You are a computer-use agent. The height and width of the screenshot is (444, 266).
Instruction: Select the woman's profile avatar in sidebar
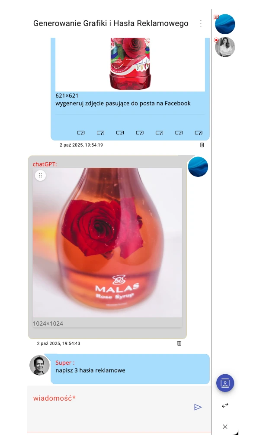click(225, 47)
